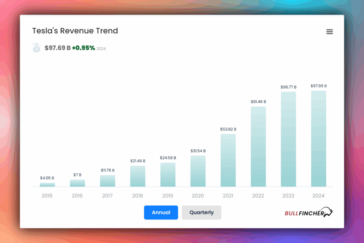Click the Bullfincher logo link
Screen dimensions: 364x243
pos(308,212)
